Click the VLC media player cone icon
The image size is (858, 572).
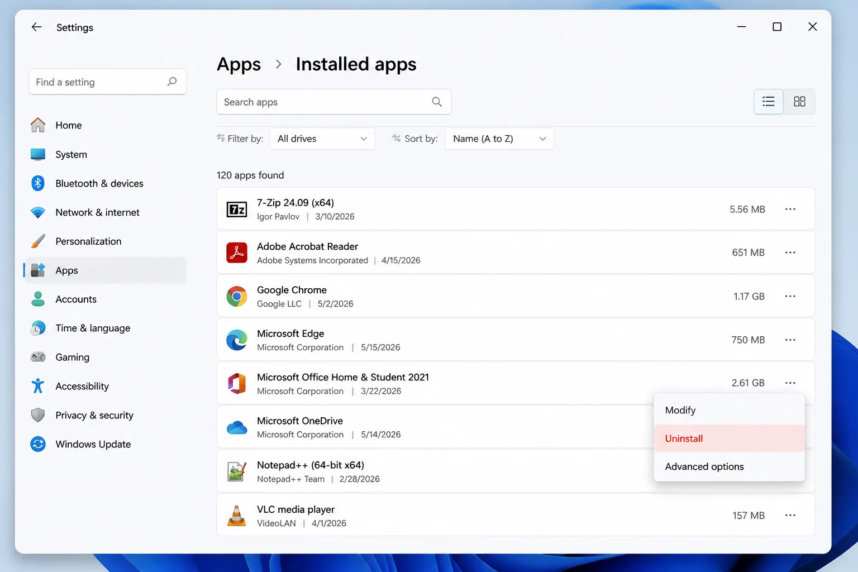(x=237, y=516)
